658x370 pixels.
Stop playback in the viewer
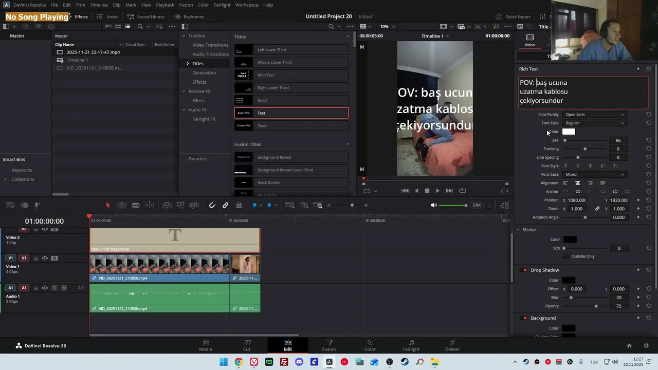point(427,191)
